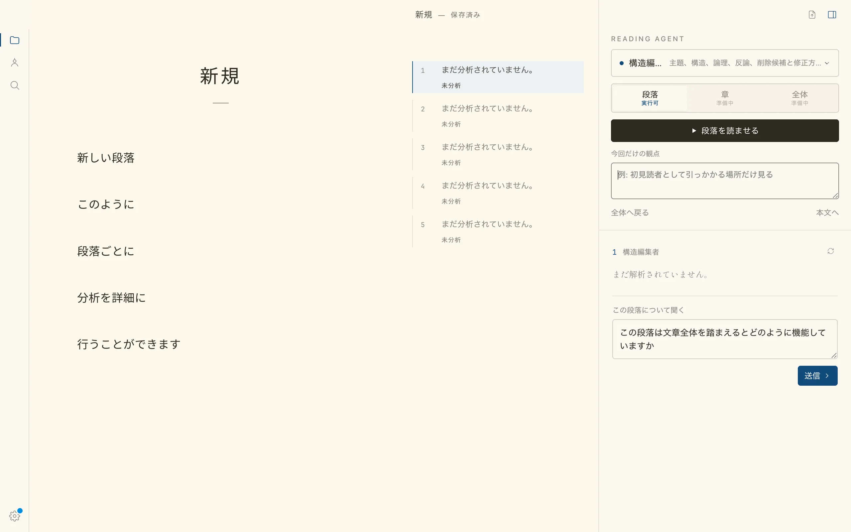Open settings gear icon
The width and height of the screenshot is (851, 532).
pos(14,516)
